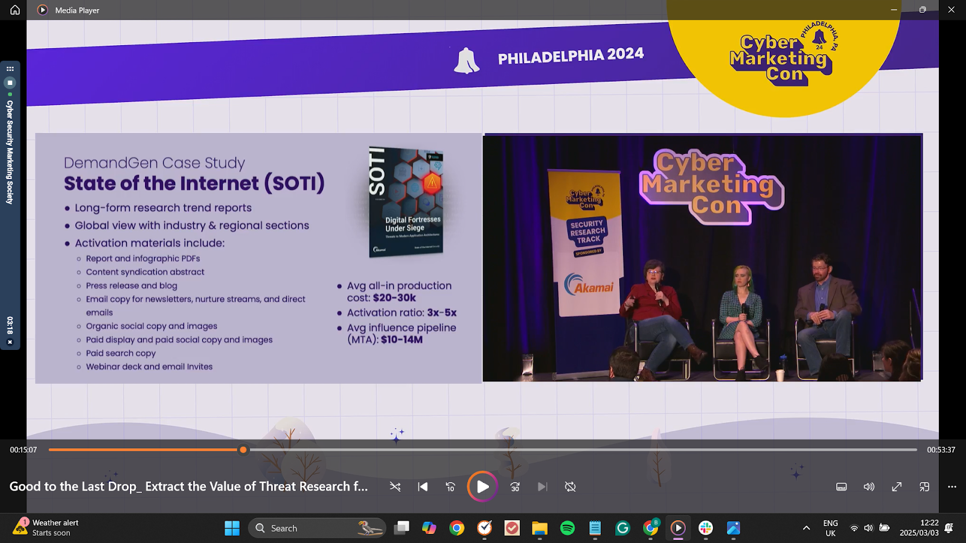
Task: Show hidden system tray icons
Action: point(806,528)
